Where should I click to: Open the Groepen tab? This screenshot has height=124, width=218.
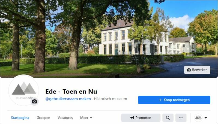click(43, 118)
